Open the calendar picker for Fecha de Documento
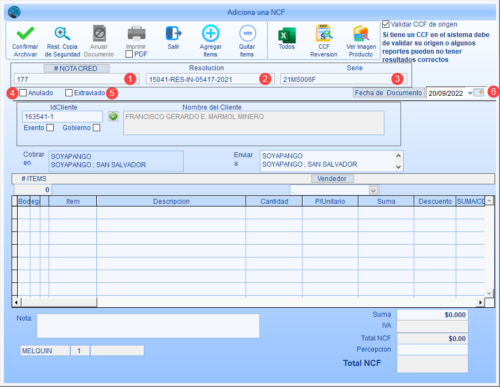This screenshot has height=387, width=500. (478, 92)
